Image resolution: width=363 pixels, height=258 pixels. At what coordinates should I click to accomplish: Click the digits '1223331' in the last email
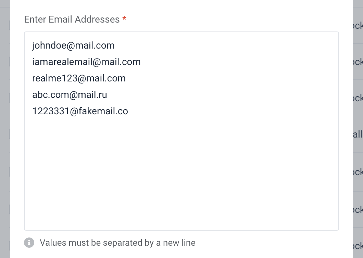point(51,111)
